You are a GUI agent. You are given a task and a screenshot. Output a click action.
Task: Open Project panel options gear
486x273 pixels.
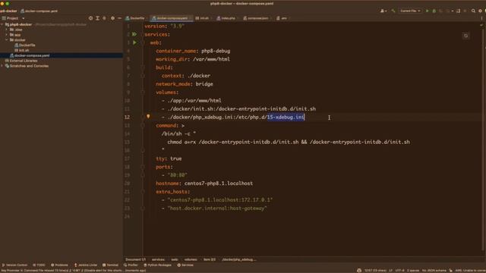(113, 18)
